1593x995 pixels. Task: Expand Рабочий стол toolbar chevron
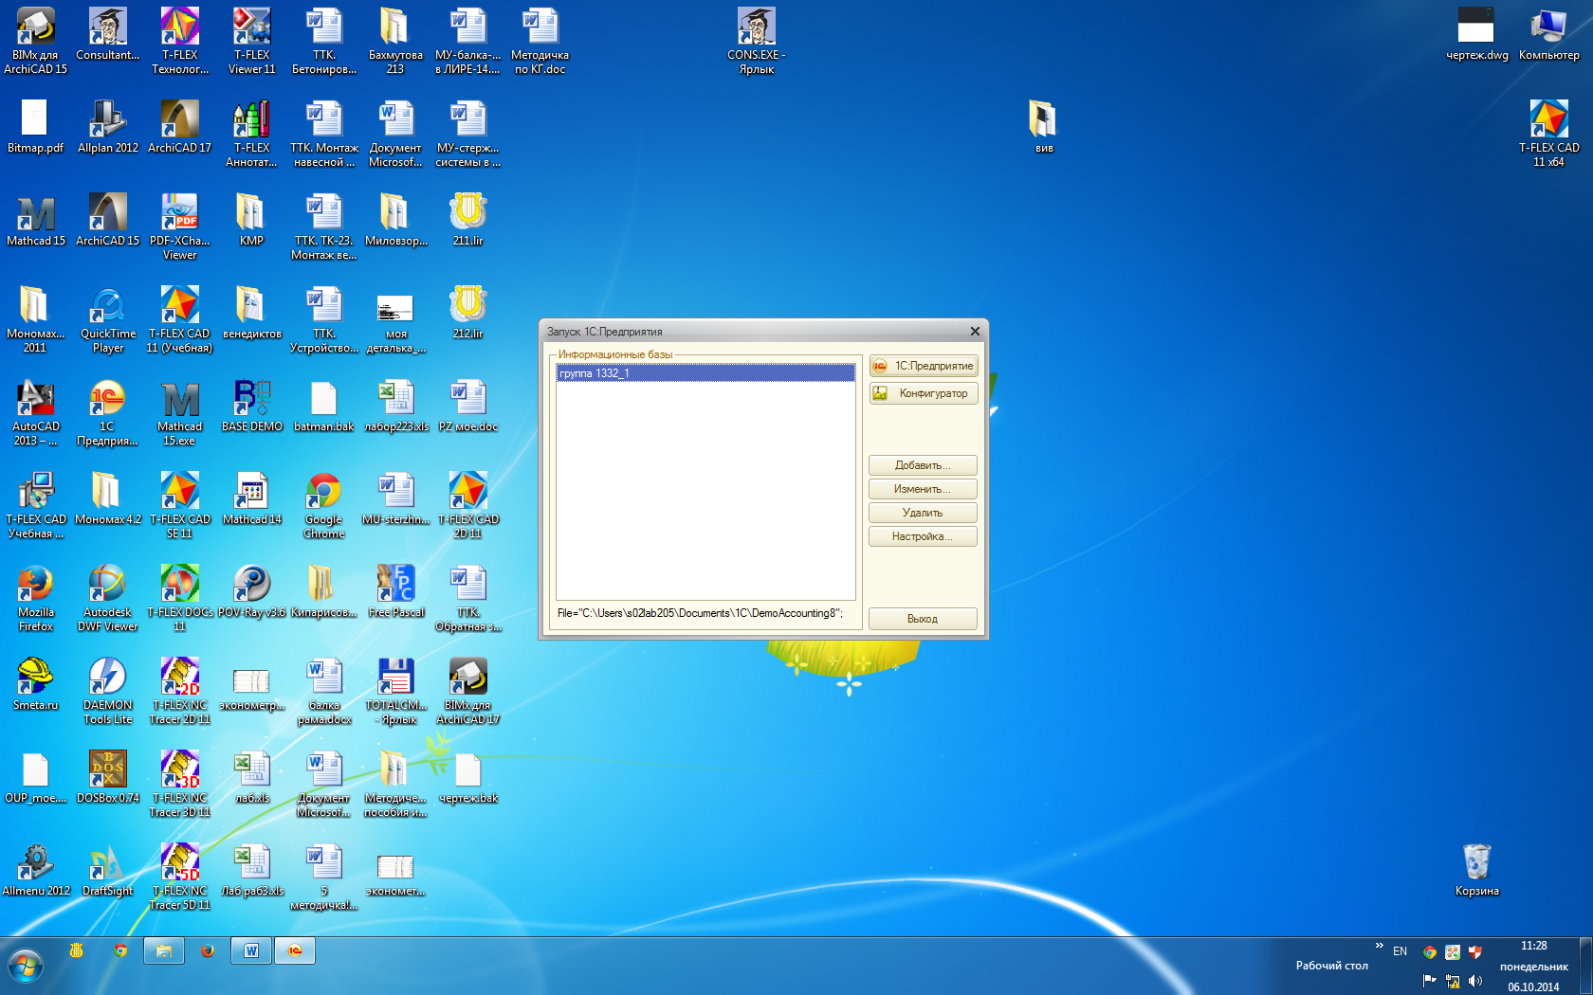1379,946
